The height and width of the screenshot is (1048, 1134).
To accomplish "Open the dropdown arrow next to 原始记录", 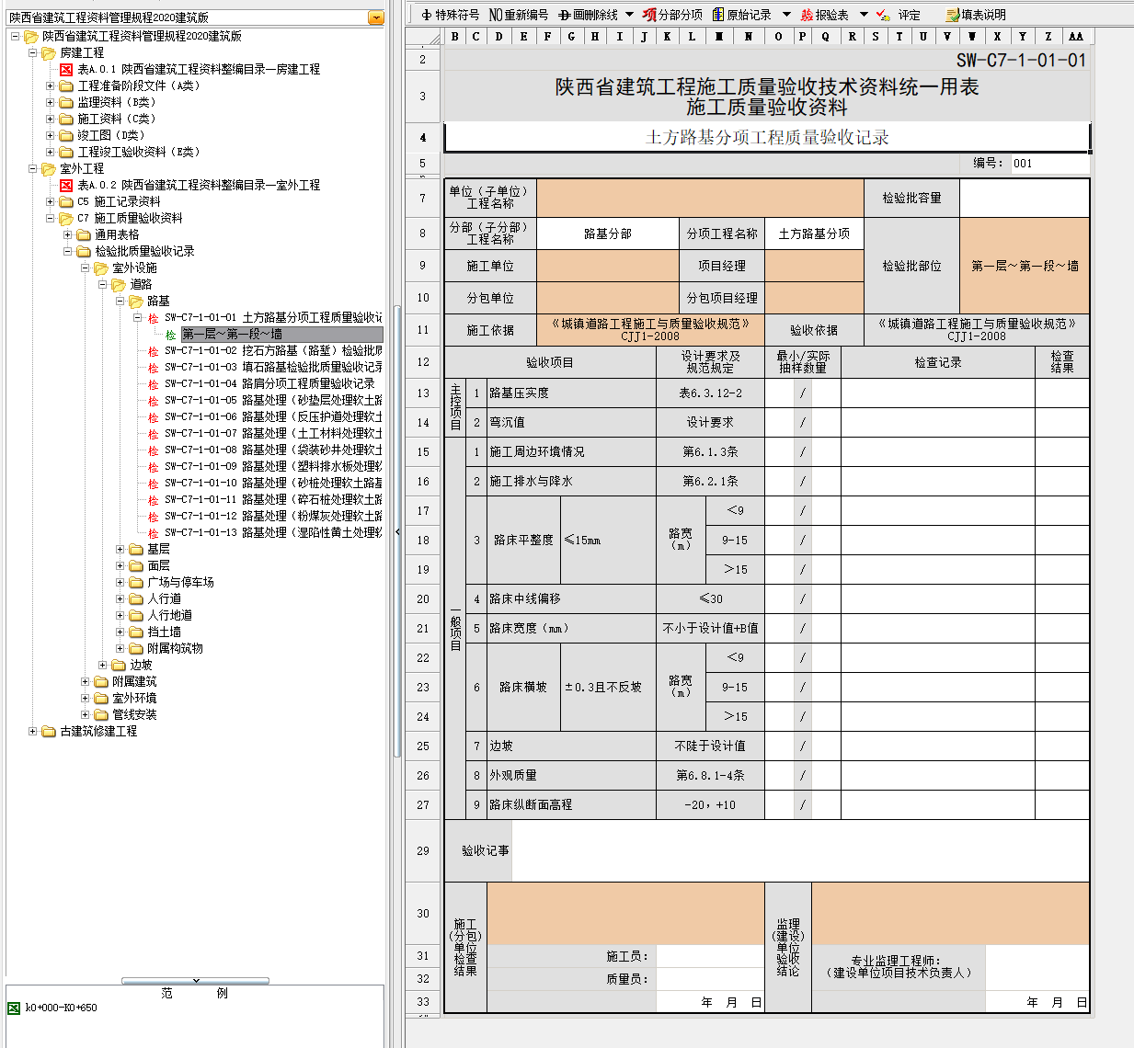I will pyautogui.click(x=786, y=15).
